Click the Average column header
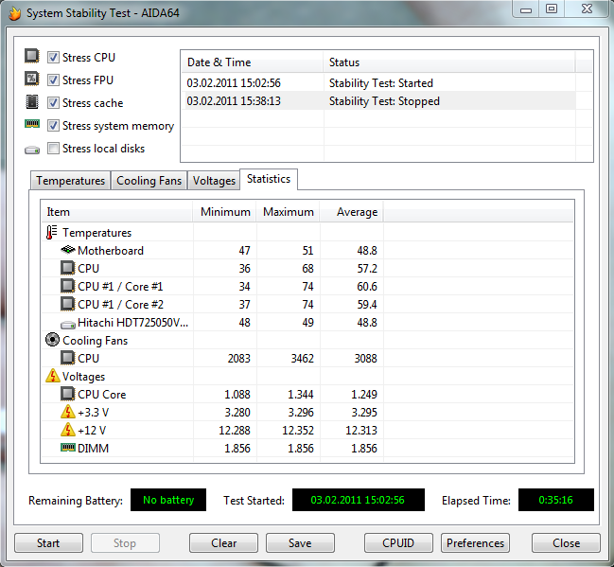Image resolution: width=614 pixels, height=567 pixels. point(352,212)
